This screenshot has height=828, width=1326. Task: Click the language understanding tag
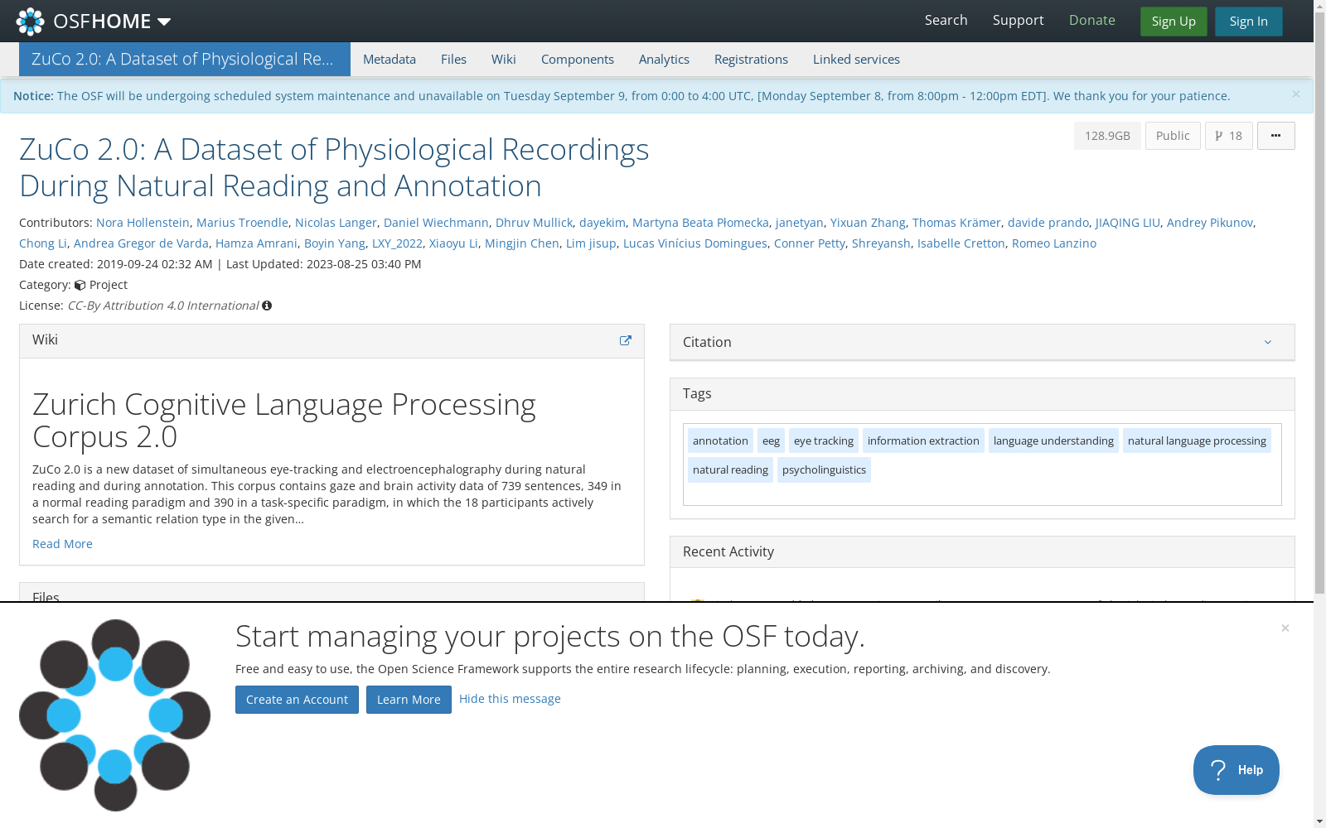pos(1053,440)
